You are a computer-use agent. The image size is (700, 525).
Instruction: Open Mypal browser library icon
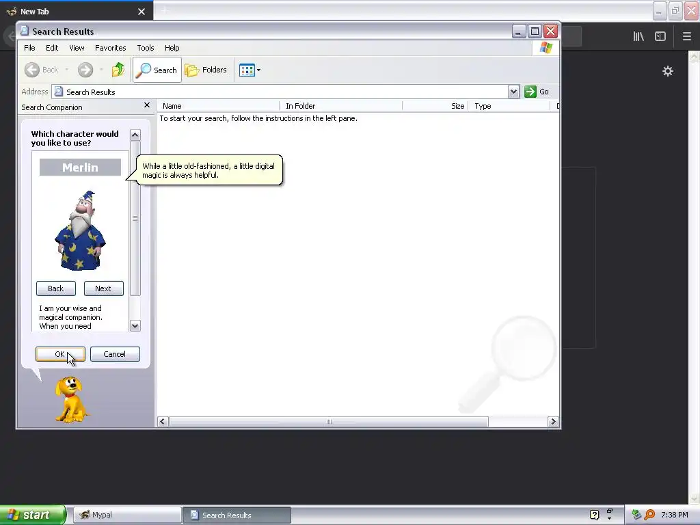point(638,36)
